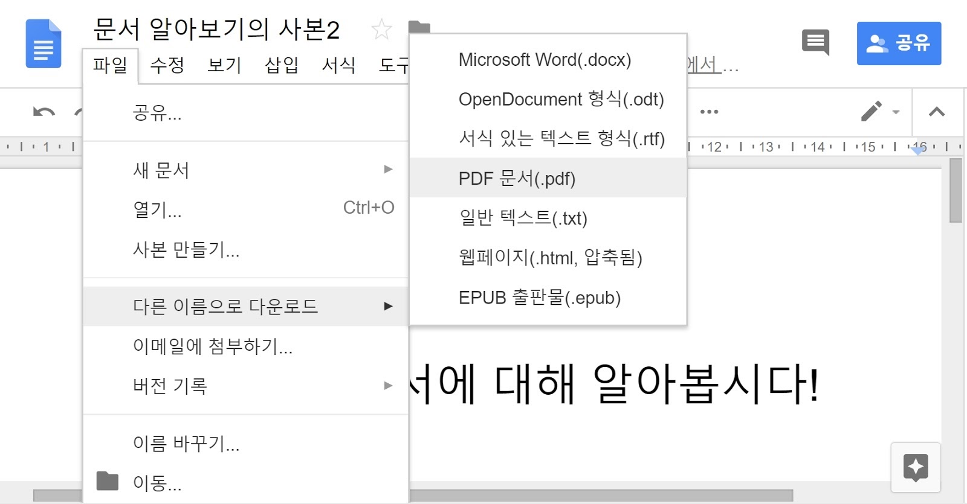Image resolution: width=967 pixels, height=504 pixels.
Task: Star the document with the star icon
Action: click(x=381, y=29)
